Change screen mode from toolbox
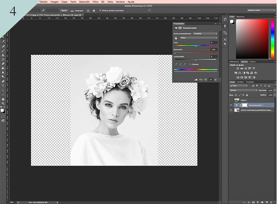The height and width of the screenshot is (204, 277). click(3, 120)
